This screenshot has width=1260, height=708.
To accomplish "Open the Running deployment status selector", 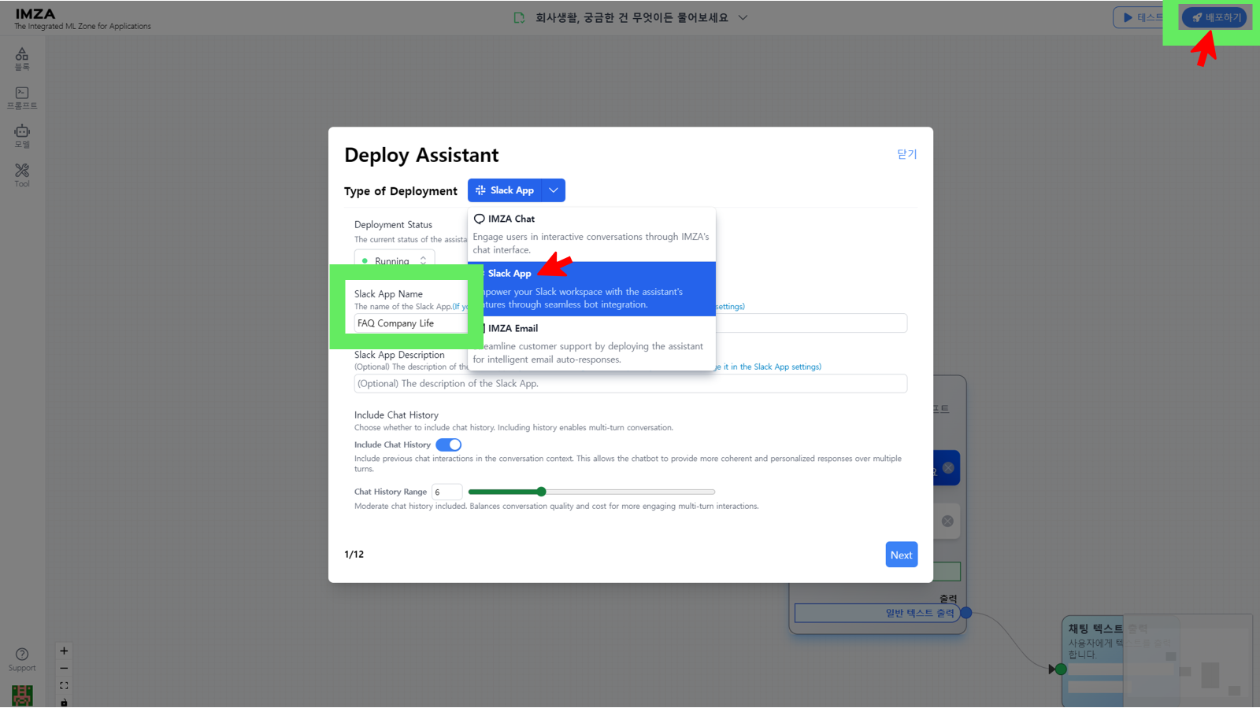I will pos(395,260).
